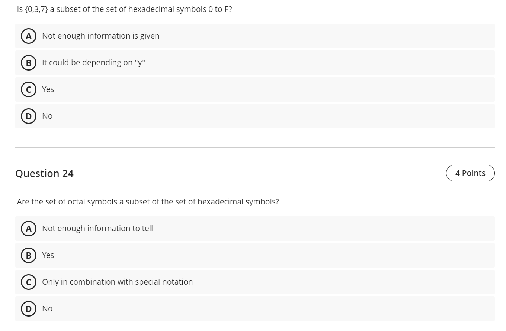506x331 pixels.
Task: Click the answer row containing "It could be depending"
Action: coord(254,63)
